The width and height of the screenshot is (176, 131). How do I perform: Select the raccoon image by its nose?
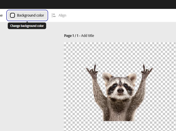click(120, 90)
